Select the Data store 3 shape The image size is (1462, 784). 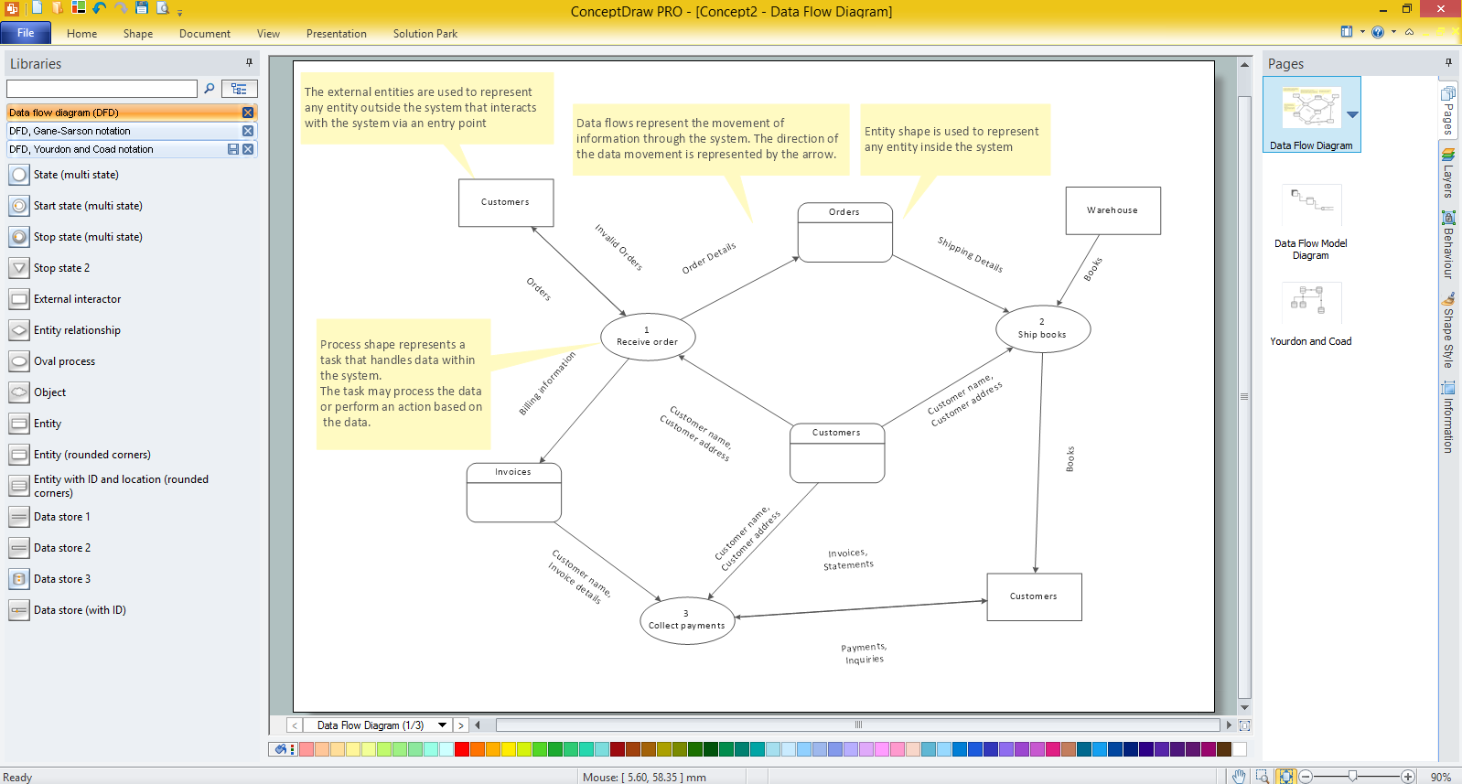pyautogui.click(x=19, y=579)
